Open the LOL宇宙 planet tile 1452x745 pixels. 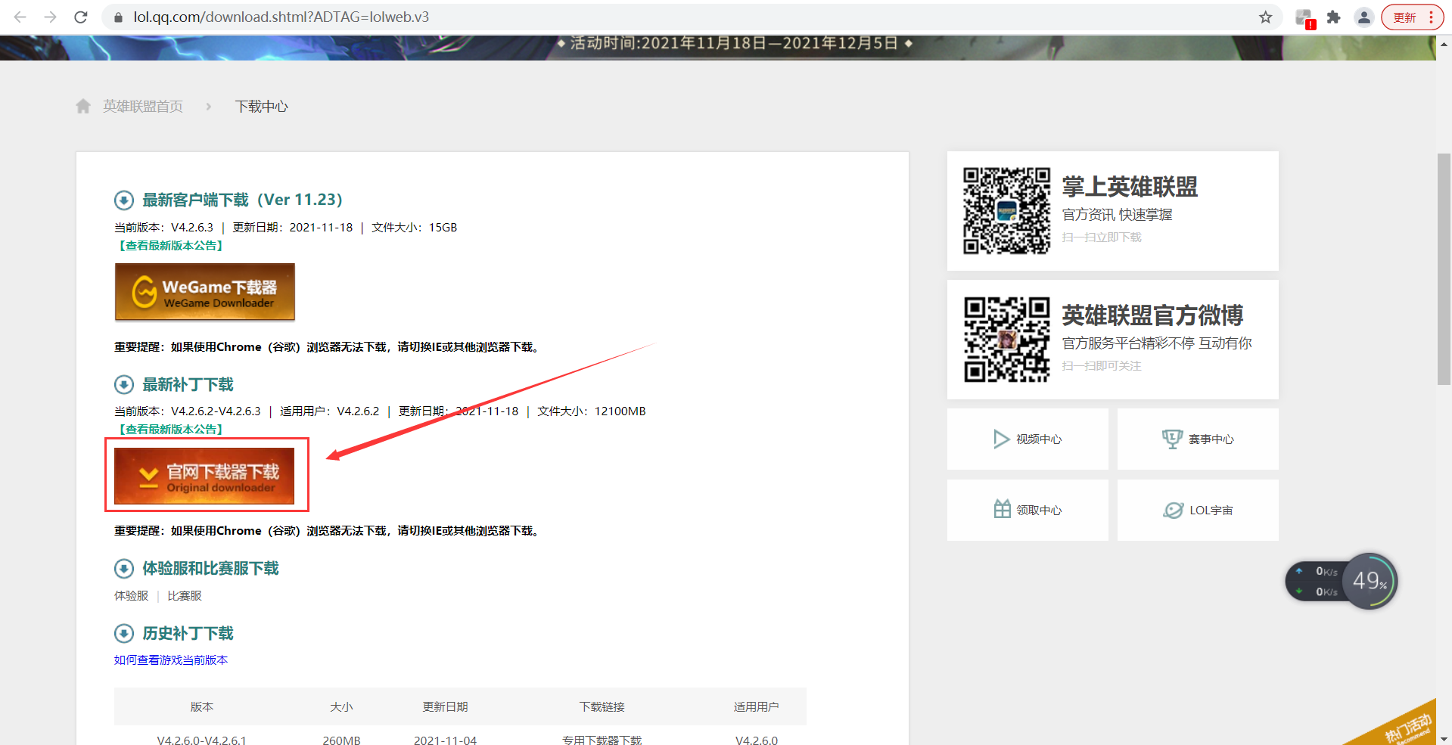coord(1198,510)
